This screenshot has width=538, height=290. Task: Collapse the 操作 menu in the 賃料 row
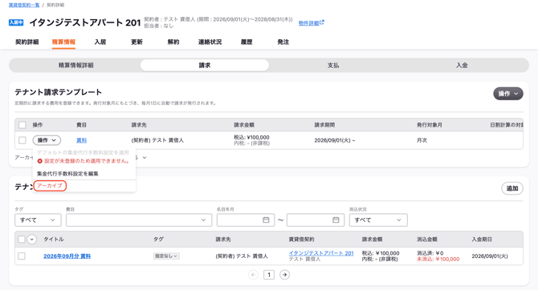[47, 140]
